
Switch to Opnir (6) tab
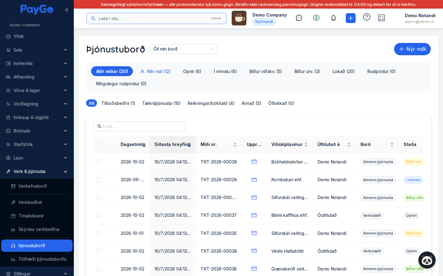click(192, 71)
